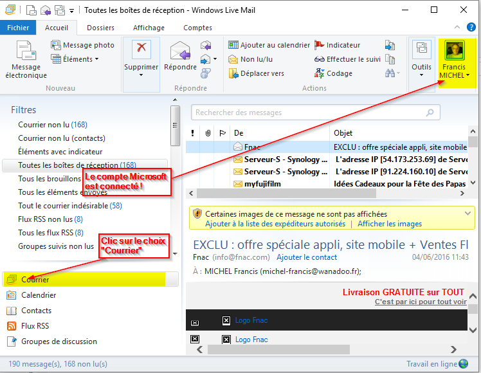Select the Courrier section button

90,280
